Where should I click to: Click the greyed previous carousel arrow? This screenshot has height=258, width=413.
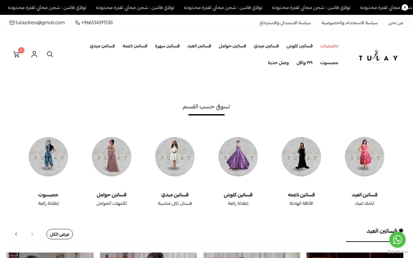point(32,234)
